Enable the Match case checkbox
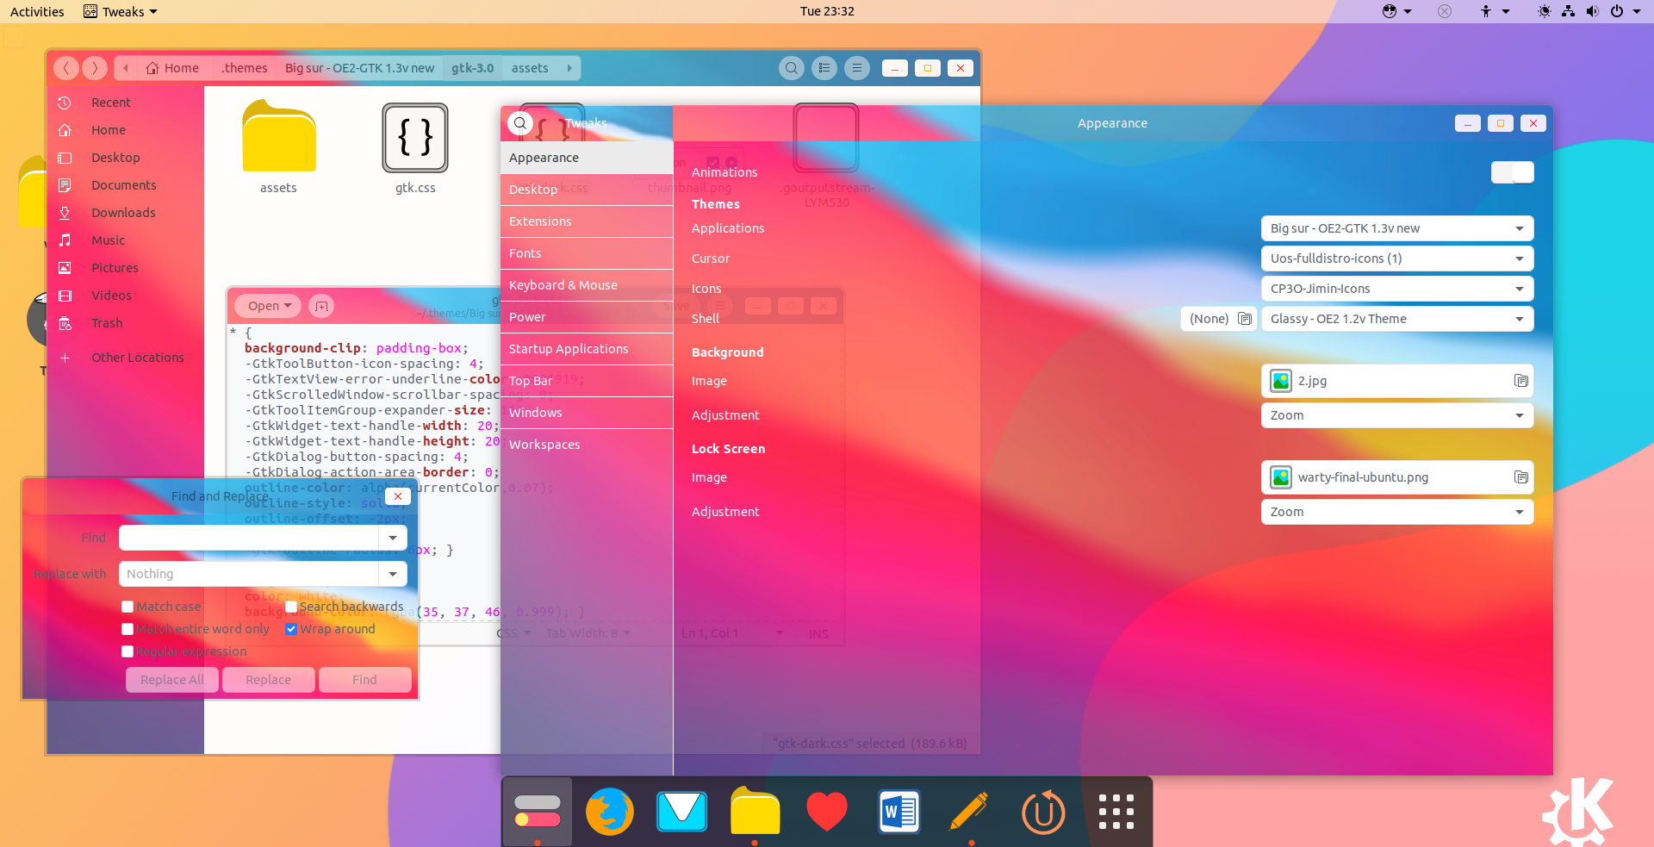The width and height of the screenshot is (1654, 847). (127, 607)
